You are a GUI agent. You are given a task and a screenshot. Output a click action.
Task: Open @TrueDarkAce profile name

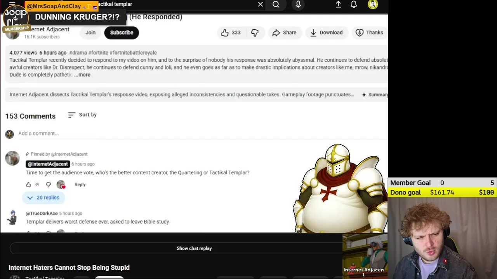pyautogui.click(x=42, y=214)
